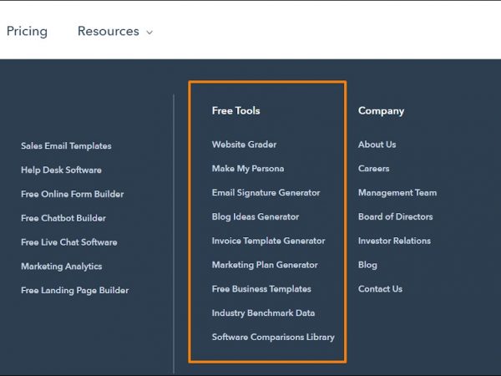Open Software Comparisons Library
The height and width of the screenshot is (376, 501).
[273, 338]
